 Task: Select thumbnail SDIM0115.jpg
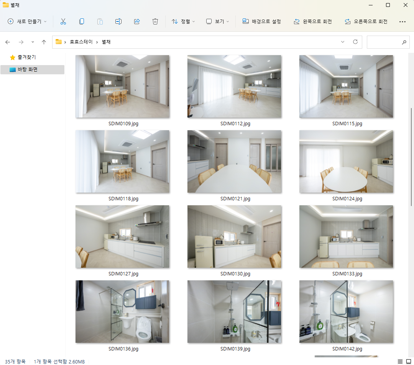tap(346, 86)
